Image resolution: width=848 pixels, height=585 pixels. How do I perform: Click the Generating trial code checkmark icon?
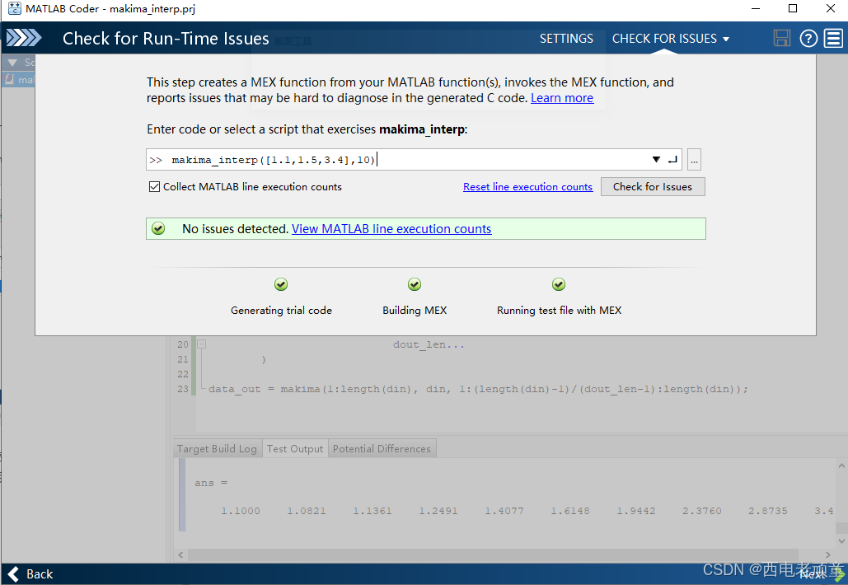(x=281, y=284)
